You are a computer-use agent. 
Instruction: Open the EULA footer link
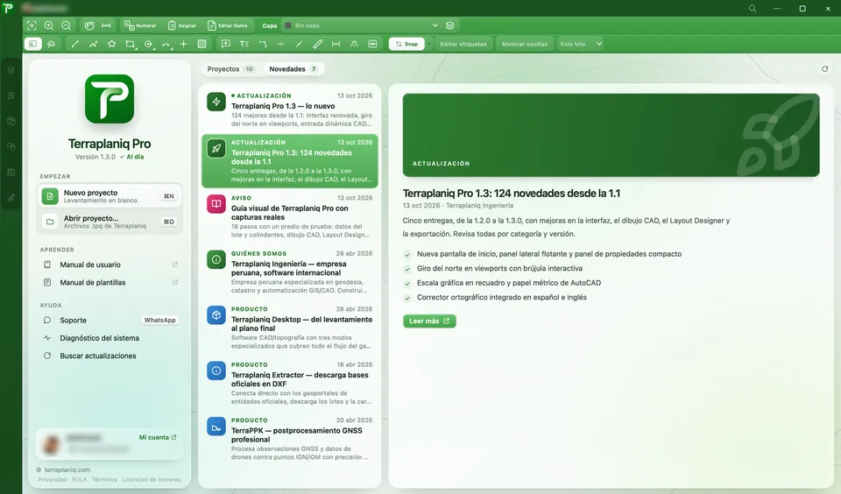tap(80, 479)
